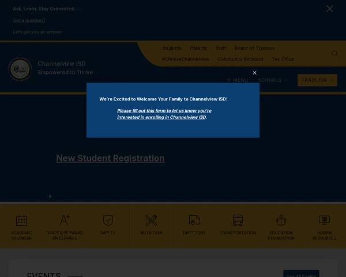Go to the Staff page
346x277 pixels.
point(221,48)
